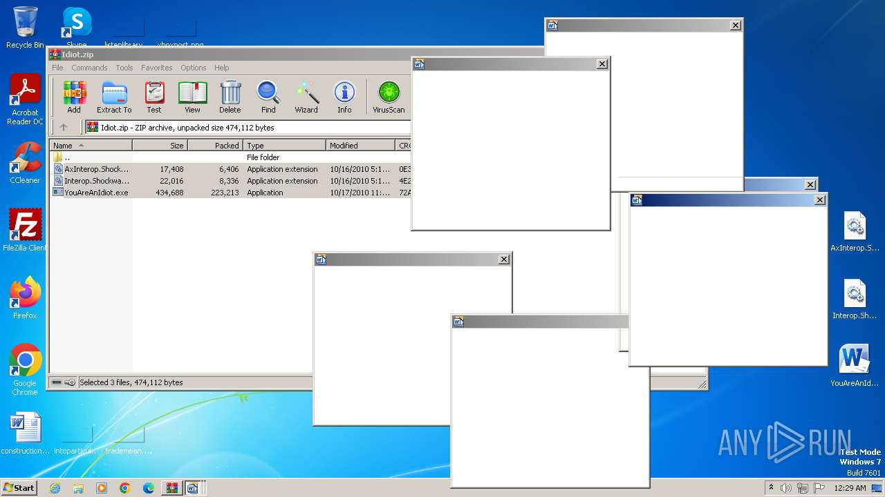Open Recycle Bin desktop icon
Image resolution: width=885 pixels, height=497 pixels.
point(25,28)
